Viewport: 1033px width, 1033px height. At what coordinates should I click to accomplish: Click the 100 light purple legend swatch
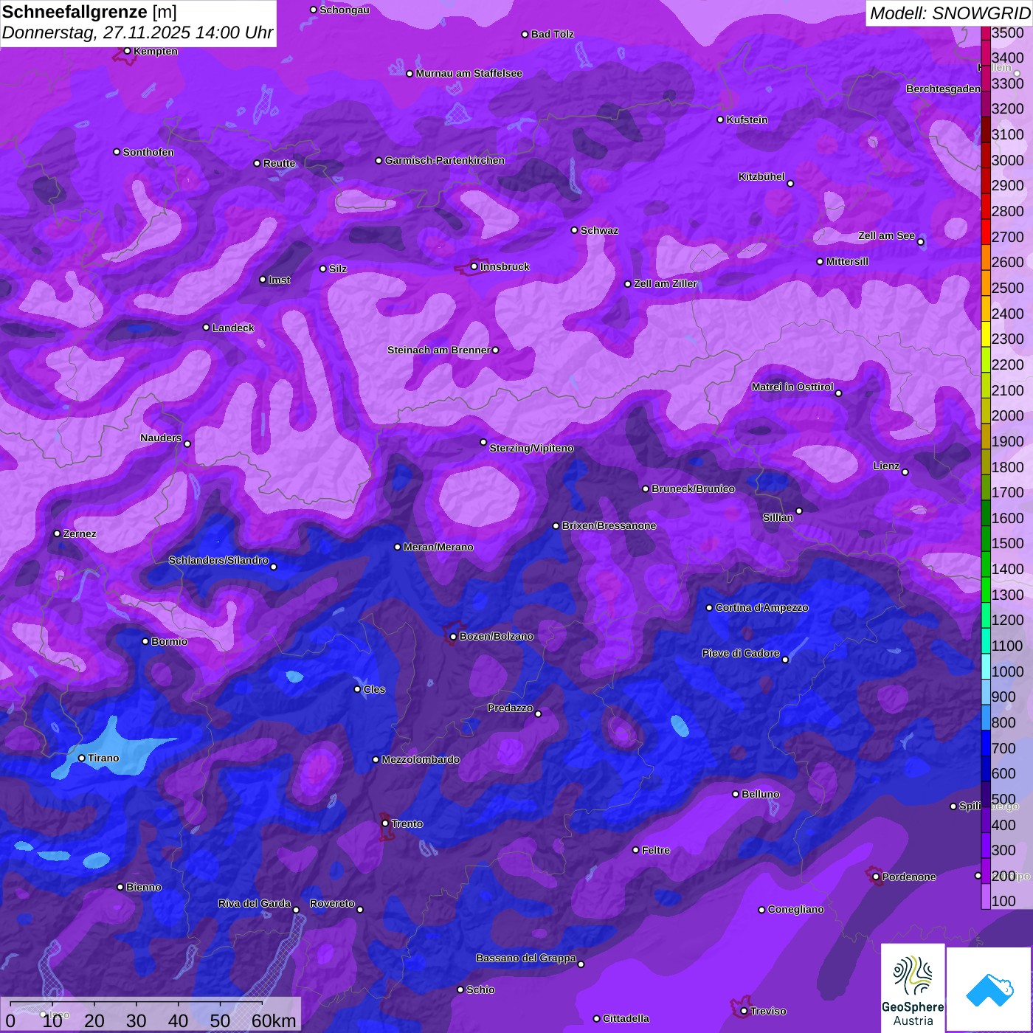[986, 896]
